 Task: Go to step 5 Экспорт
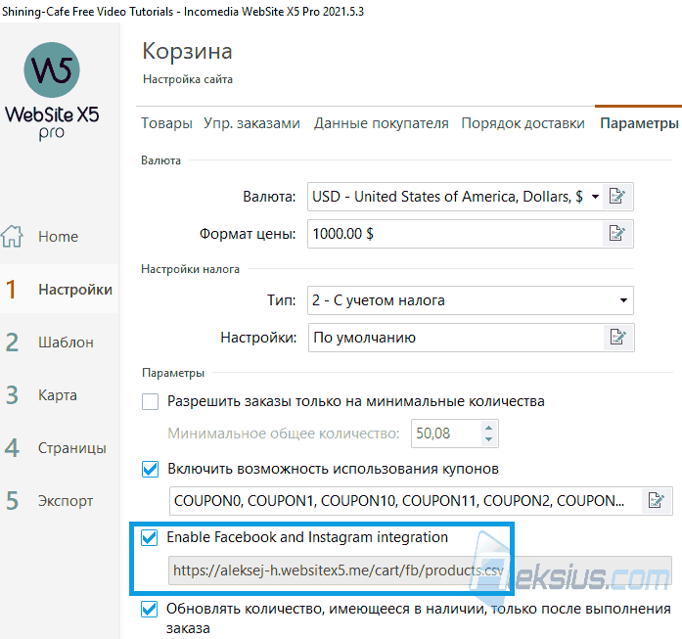click(59, 501)
